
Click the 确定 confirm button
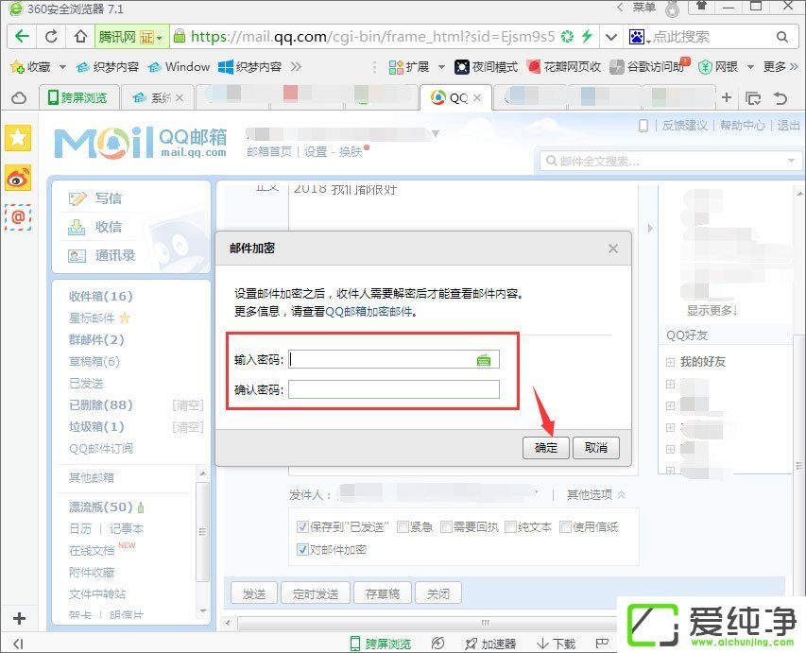click(545, 448)
